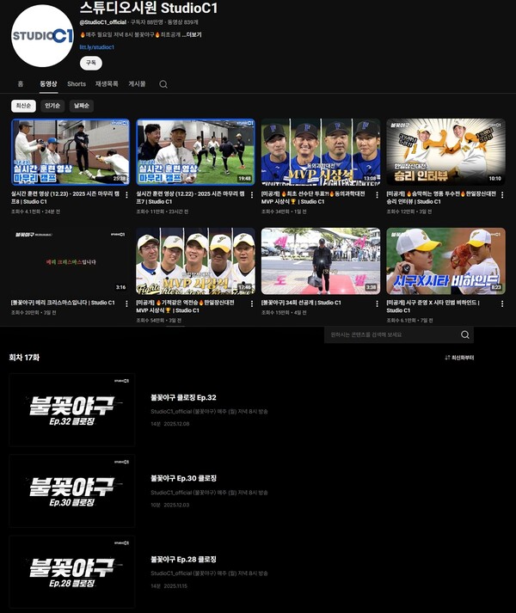
Task: Open the 불꽃야구 Ep.32 클로징 thumbnail
Action: (x=72, y=410)
